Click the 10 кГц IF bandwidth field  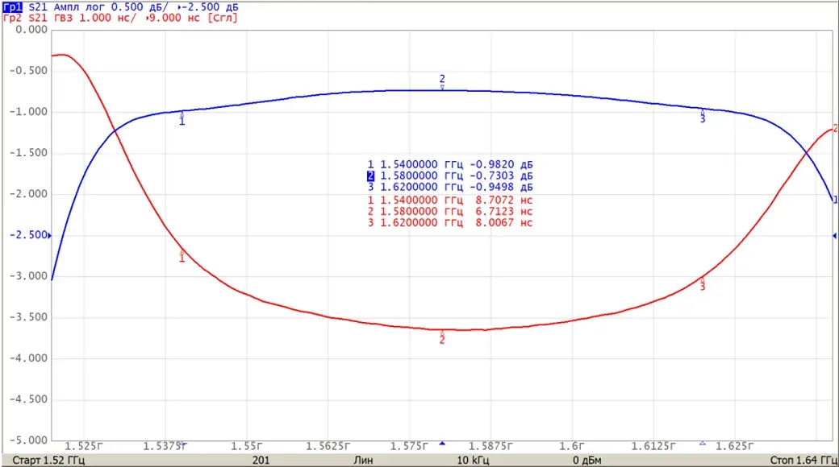(x=473, y=460)
